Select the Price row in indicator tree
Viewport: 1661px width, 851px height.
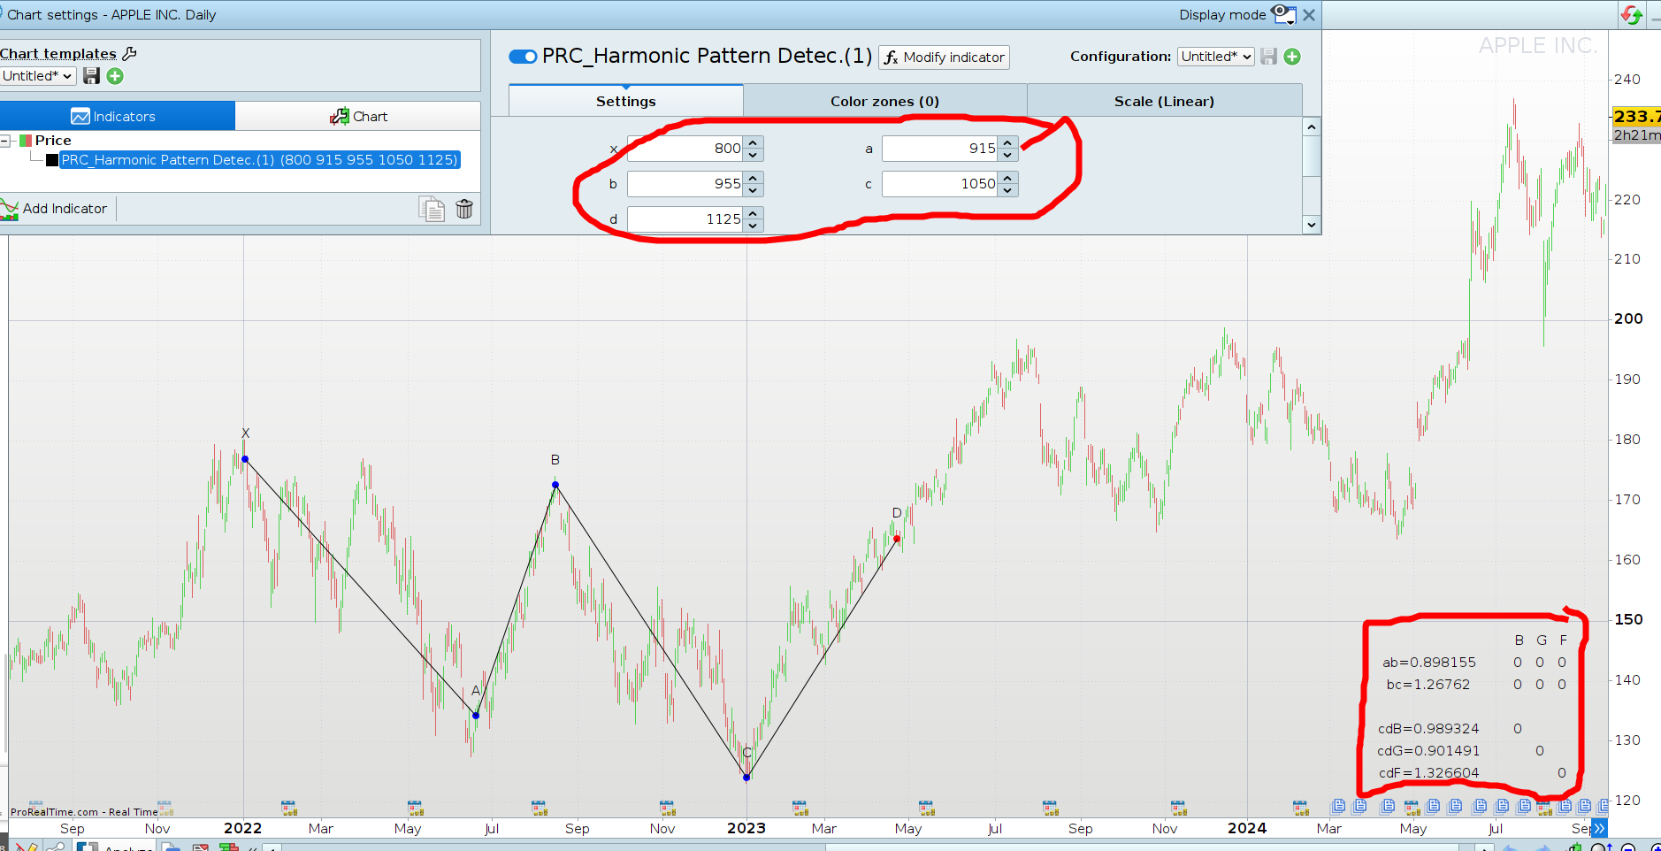(53, 141)
